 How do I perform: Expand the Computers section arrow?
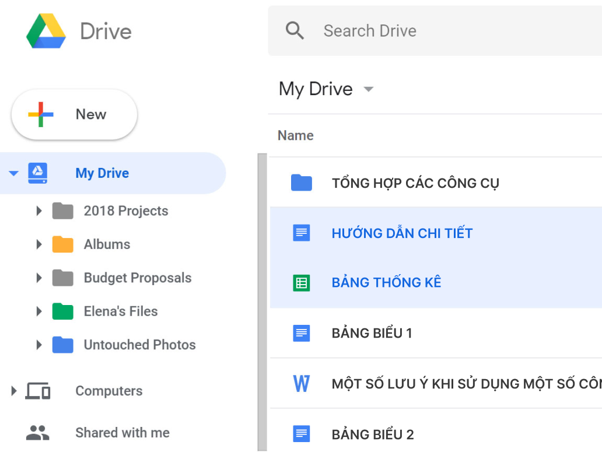click(x=14, y=391)
